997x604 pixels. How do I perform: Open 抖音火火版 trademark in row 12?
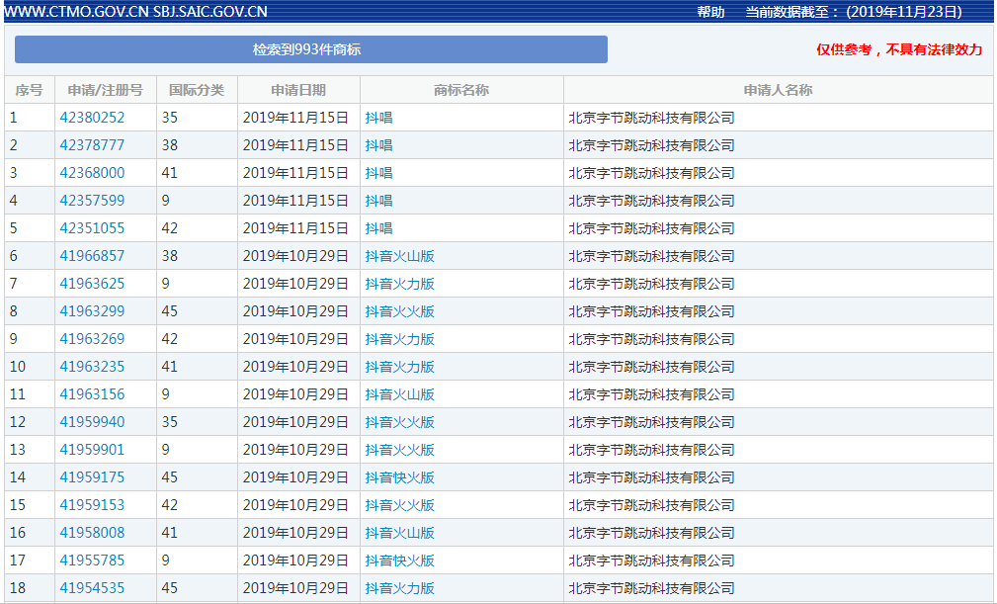click(400, 422)
